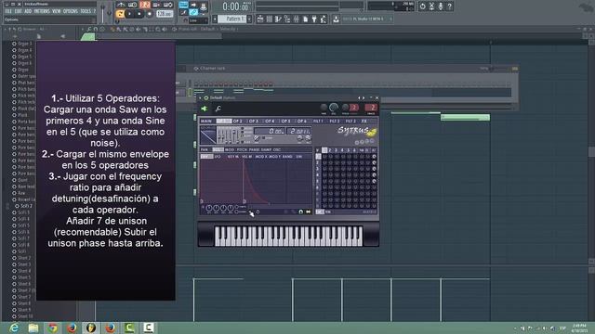The image size is (595, 334).
Task: Click the channel volume knob in Sytrus header
Action: pos(334,108)
